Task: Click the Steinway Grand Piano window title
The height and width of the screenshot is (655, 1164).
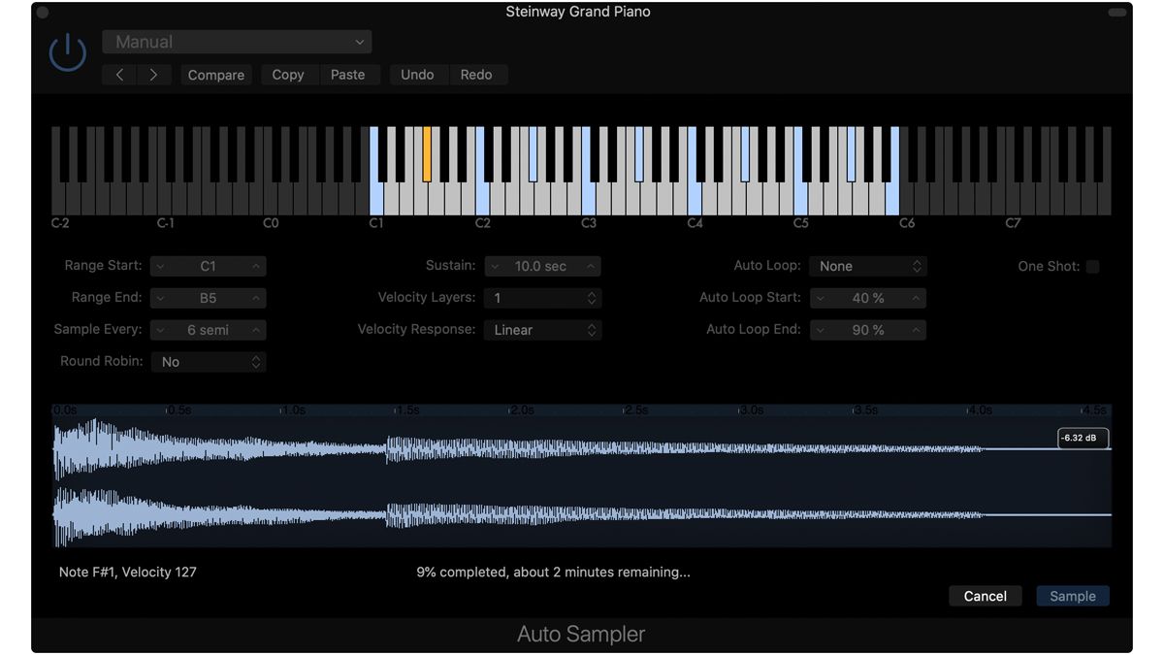Action: (x=578, y=13)
